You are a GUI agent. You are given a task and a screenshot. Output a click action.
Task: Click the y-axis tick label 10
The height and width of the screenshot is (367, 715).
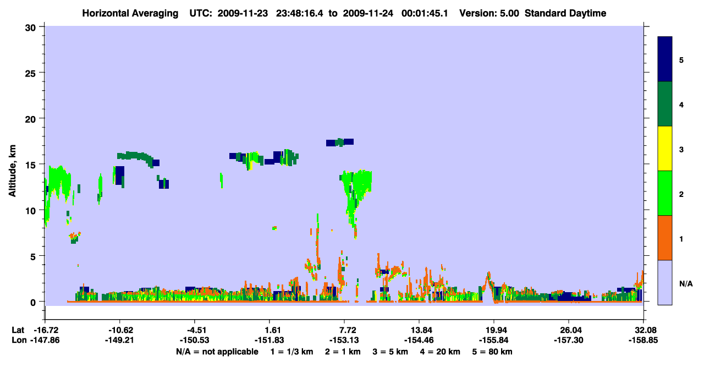[31, 210]
